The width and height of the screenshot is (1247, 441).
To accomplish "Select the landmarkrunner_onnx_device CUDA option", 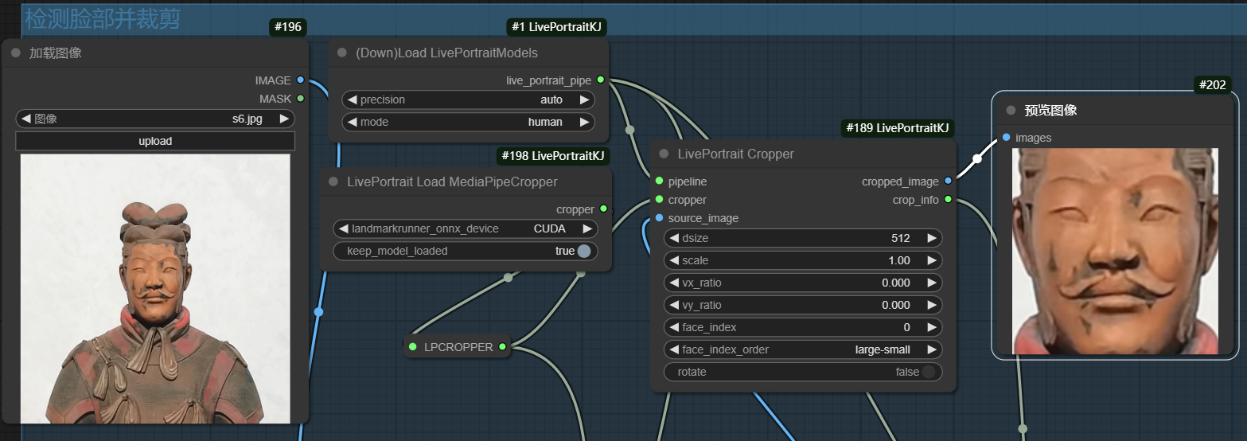I will [x=465, y=228].
